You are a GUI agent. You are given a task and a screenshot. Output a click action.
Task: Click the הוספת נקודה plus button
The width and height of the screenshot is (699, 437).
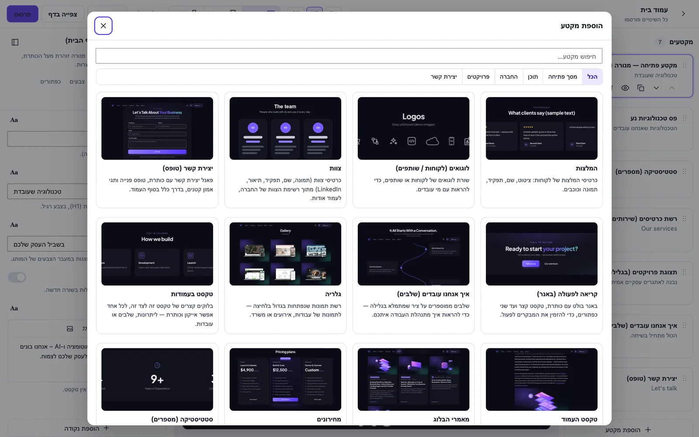point(87,428)
